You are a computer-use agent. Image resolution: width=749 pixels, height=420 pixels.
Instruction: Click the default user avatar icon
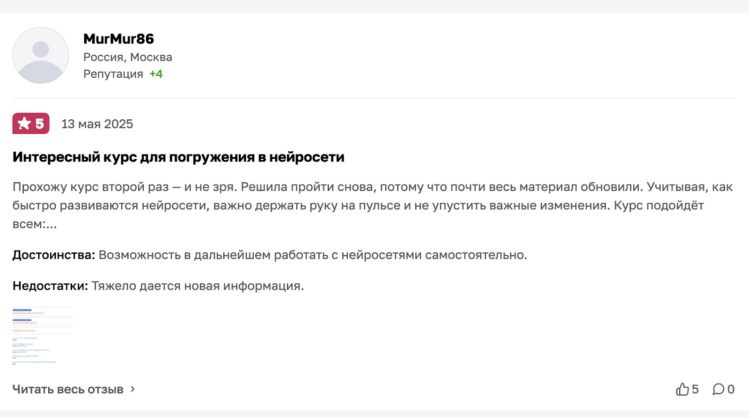pos(41,55)
